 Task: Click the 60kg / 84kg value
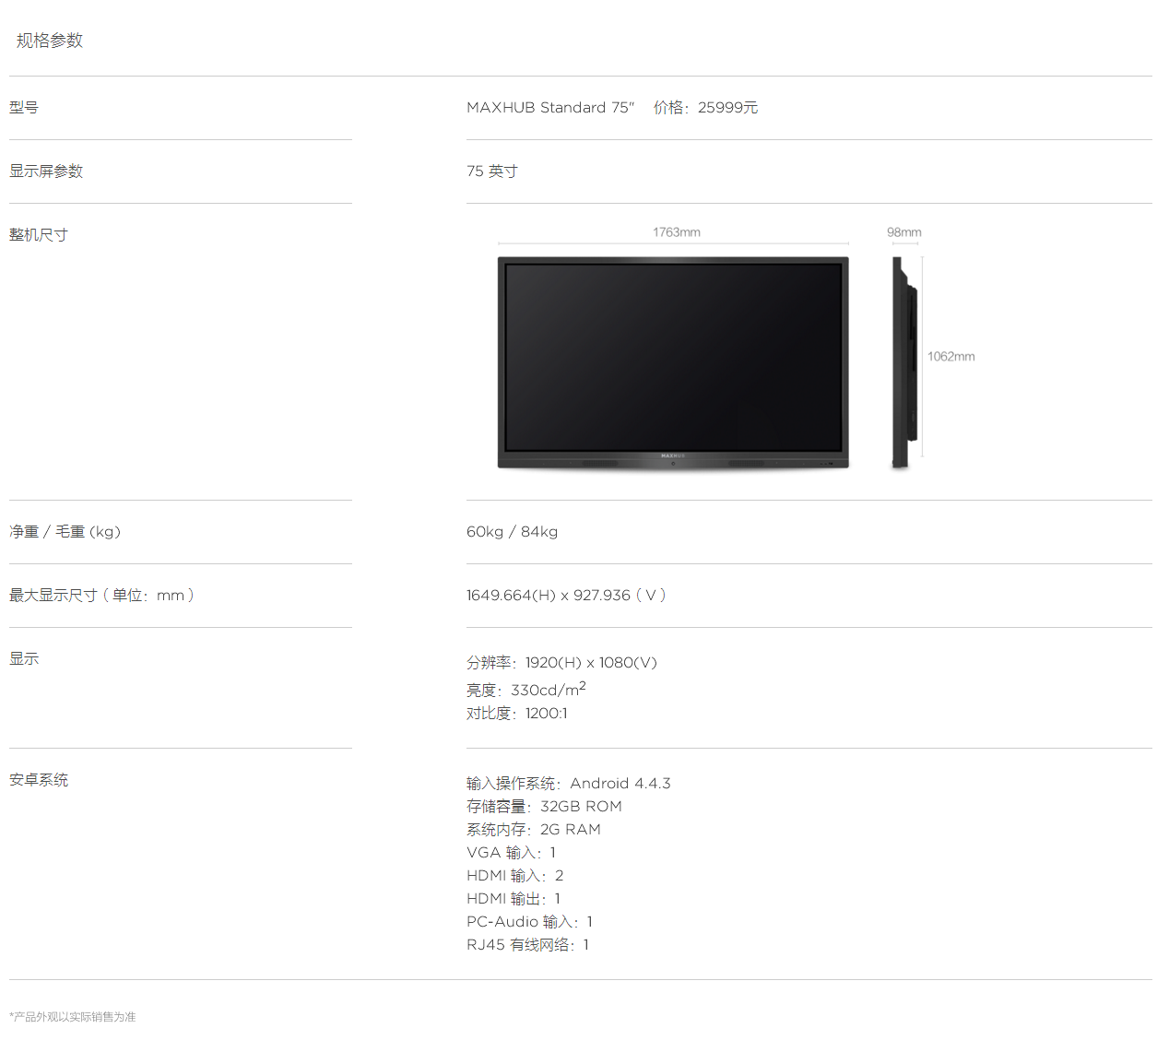(513, 532)
